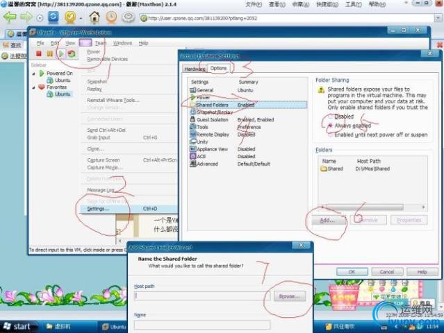444x333 pixels.
Task: Click the Windows start button
Action: pos(17,327)
